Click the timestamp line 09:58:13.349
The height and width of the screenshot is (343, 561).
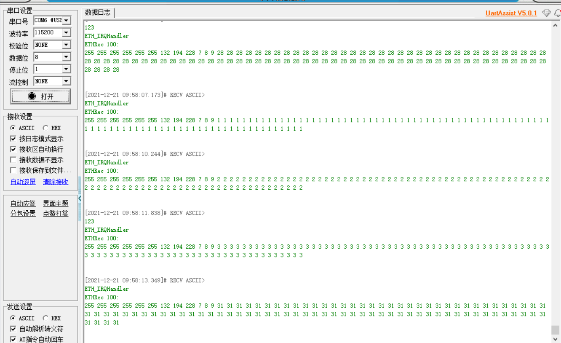click(144, 280)
